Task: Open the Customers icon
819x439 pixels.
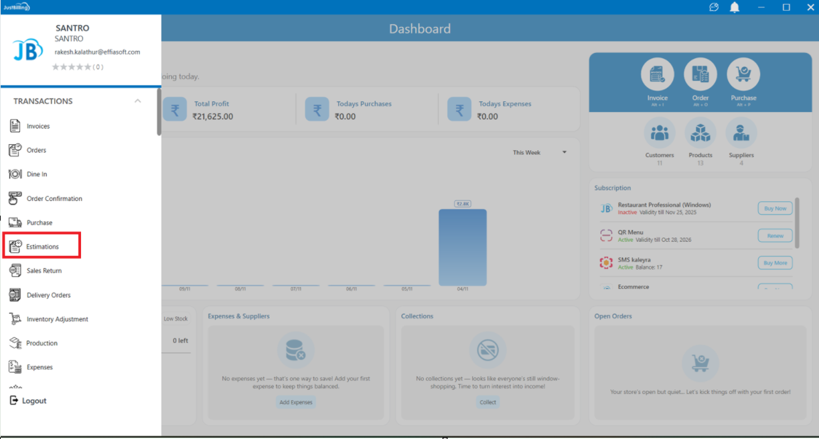Action: 660,133
